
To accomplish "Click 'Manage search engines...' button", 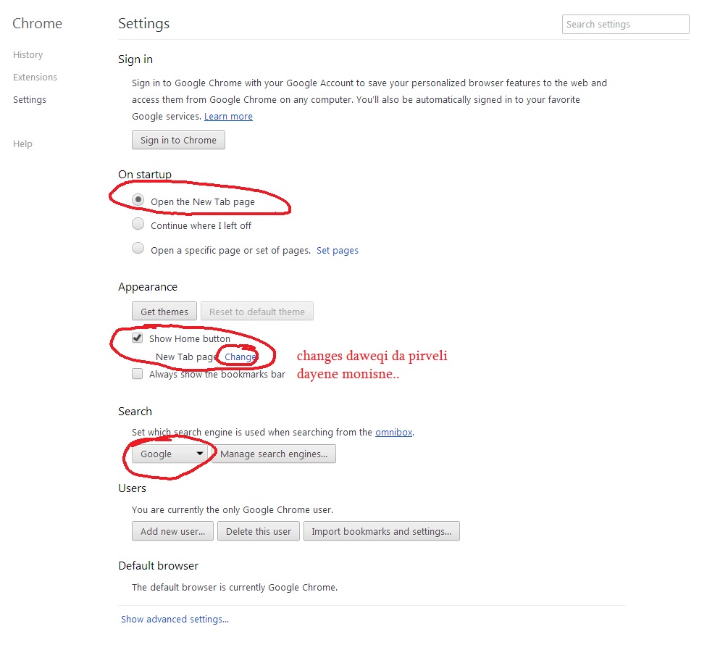I will pyautogui.click(x=274, y=454).
